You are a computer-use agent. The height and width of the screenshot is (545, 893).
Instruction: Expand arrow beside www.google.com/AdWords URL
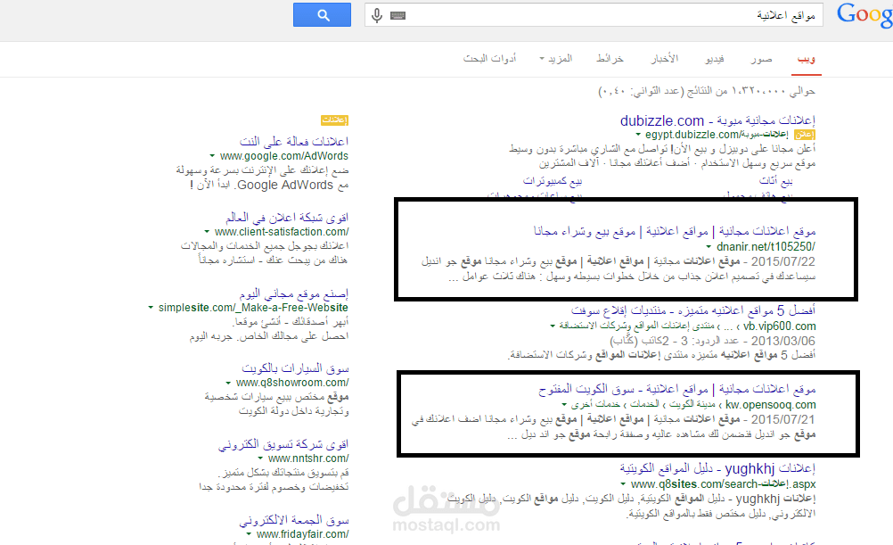[x=212, y=155]
